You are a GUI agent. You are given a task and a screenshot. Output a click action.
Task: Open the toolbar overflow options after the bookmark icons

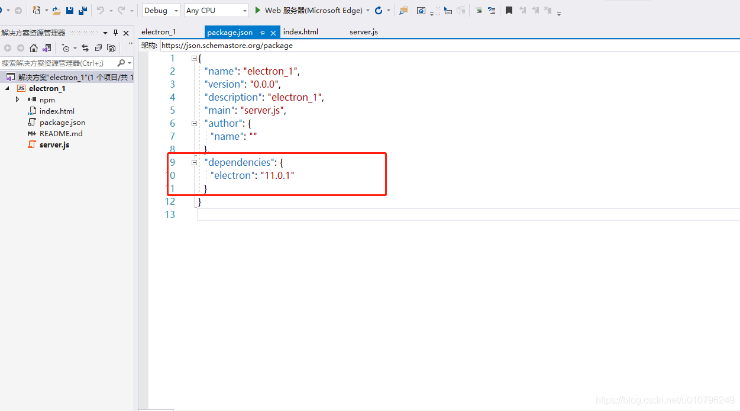[x=559, y=12]
